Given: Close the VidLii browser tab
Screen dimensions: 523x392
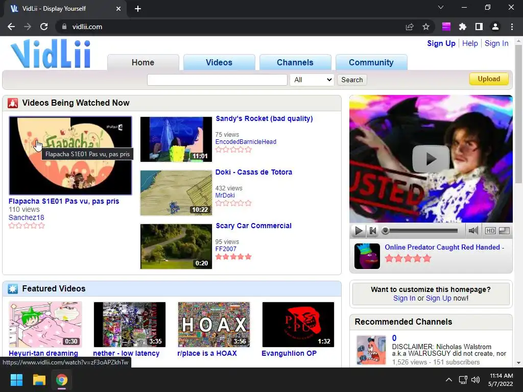Looking at the screenshot, I should pos(118,9).
